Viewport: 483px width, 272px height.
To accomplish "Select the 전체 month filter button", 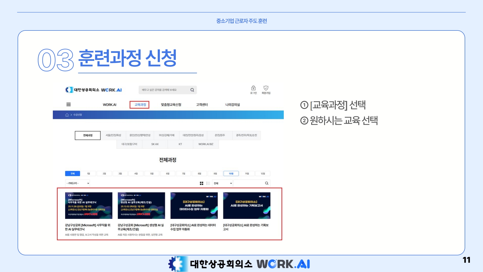I will [72, 174].
